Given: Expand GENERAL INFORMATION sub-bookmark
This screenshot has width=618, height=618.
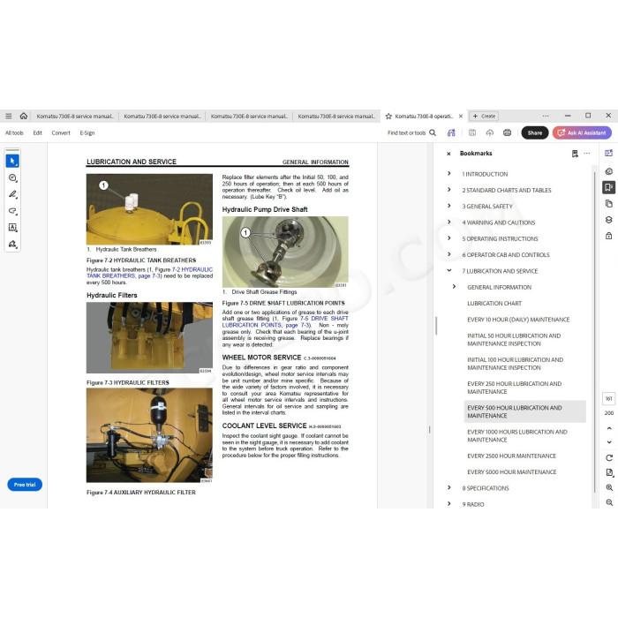Looking at the screenshot, I should (454, 287).
